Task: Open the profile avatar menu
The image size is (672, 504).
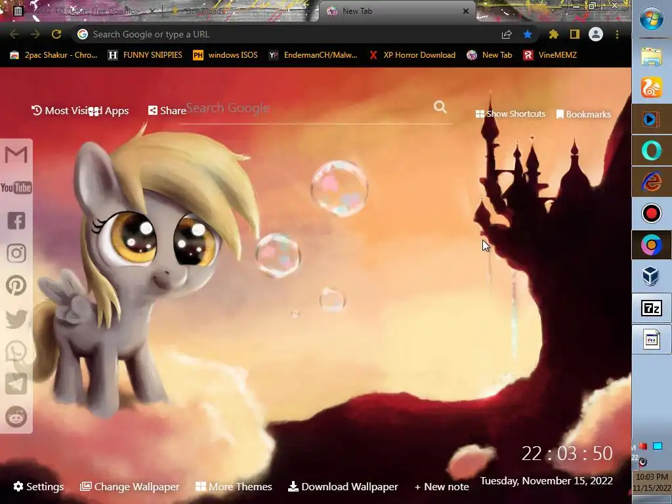Action: pyautogui.click(x=596, y=34)
